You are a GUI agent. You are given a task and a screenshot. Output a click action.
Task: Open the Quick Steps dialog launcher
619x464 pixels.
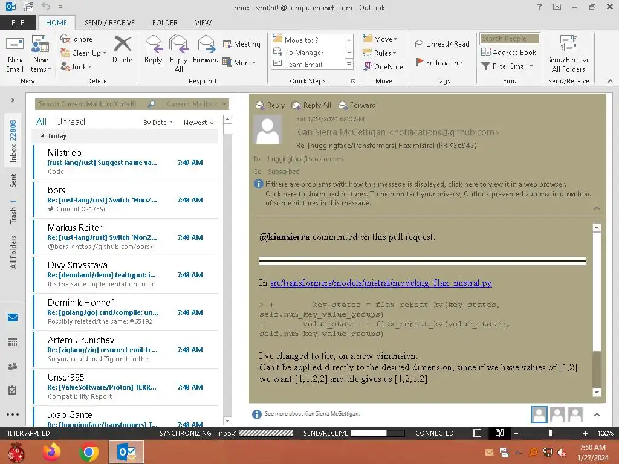[x=353, y=82]
